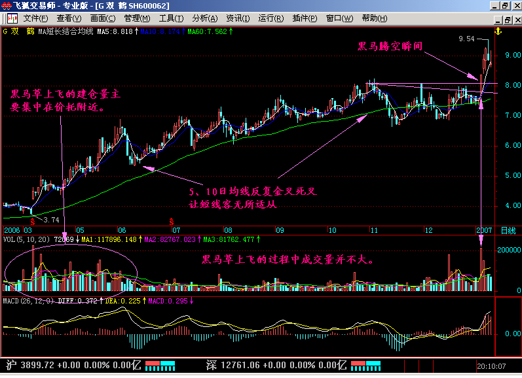Screen dimensions: 522x378
Task: Click the MA短长结合均线 indicator name
Action: tap(65, 31)
